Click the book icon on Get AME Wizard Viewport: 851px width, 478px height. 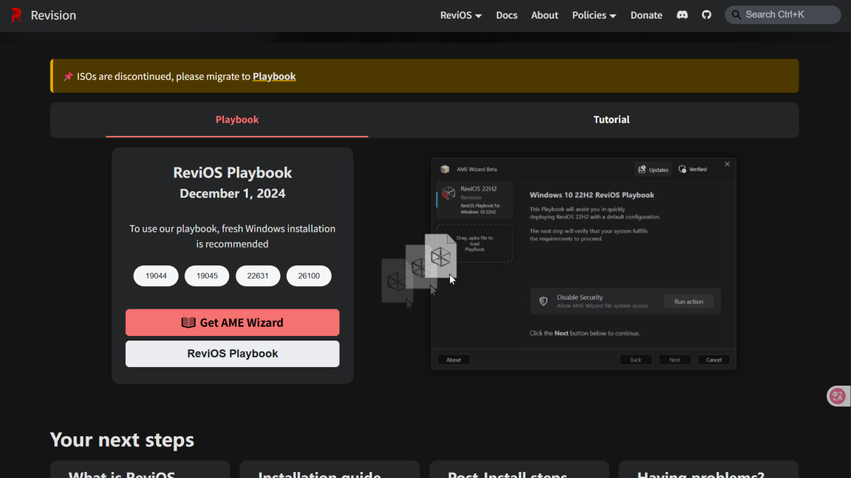[x=189, y=323]
